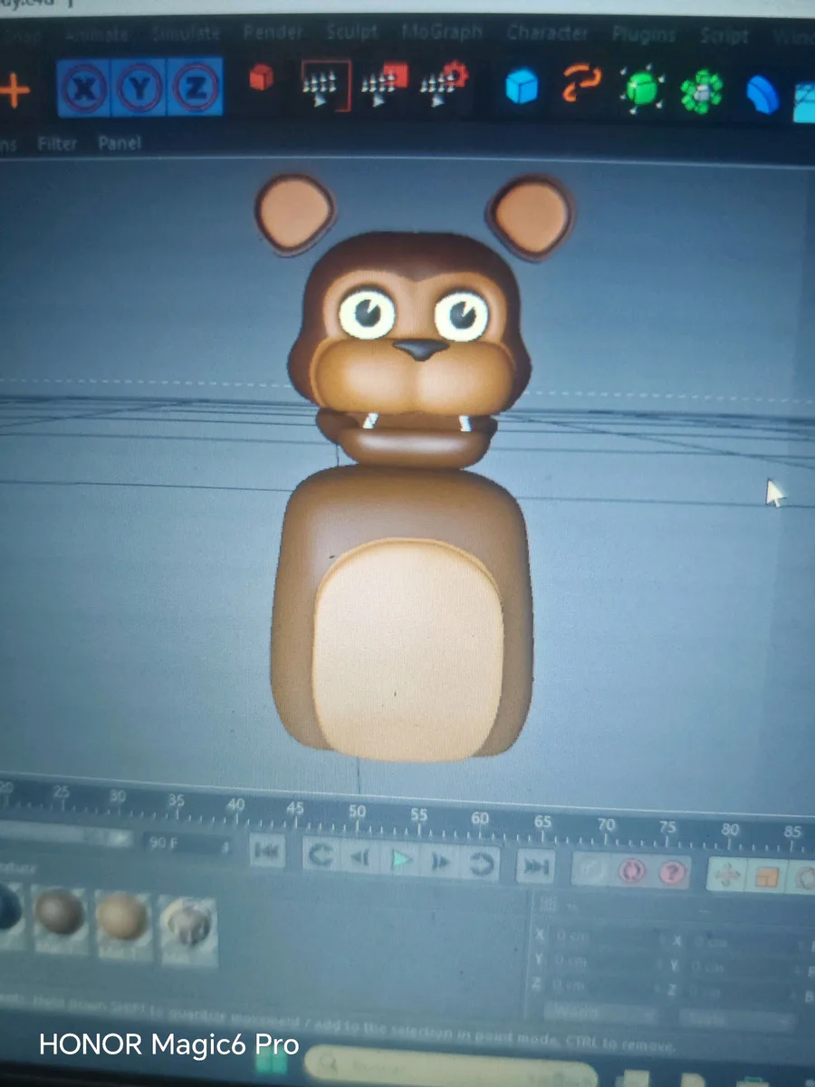Open the Character menu

coord(548,33)
